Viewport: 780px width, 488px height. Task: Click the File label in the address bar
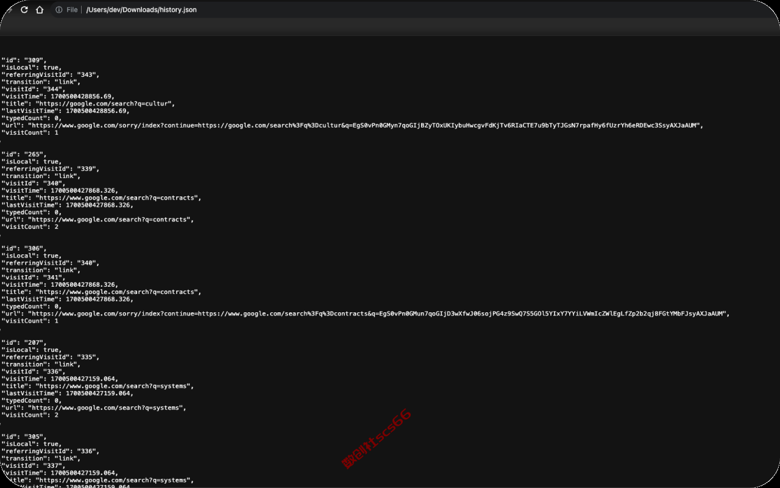click(x=72, y=10)
